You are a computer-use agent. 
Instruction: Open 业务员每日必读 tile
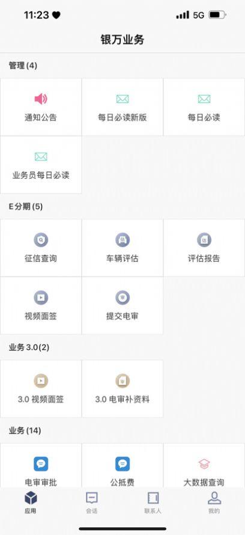click(x=41, y=165)
